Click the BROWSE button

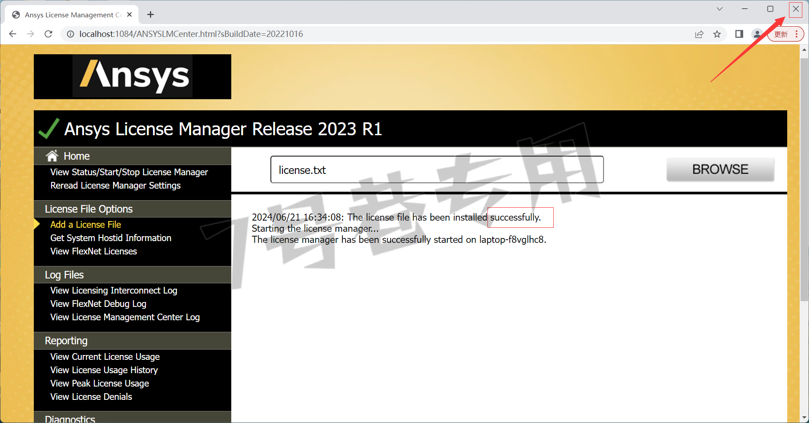pos(720,169)
